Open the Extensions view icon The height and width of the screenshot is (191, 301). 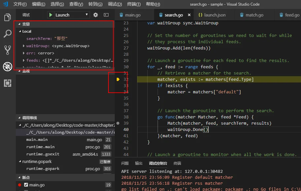point(8,83)
